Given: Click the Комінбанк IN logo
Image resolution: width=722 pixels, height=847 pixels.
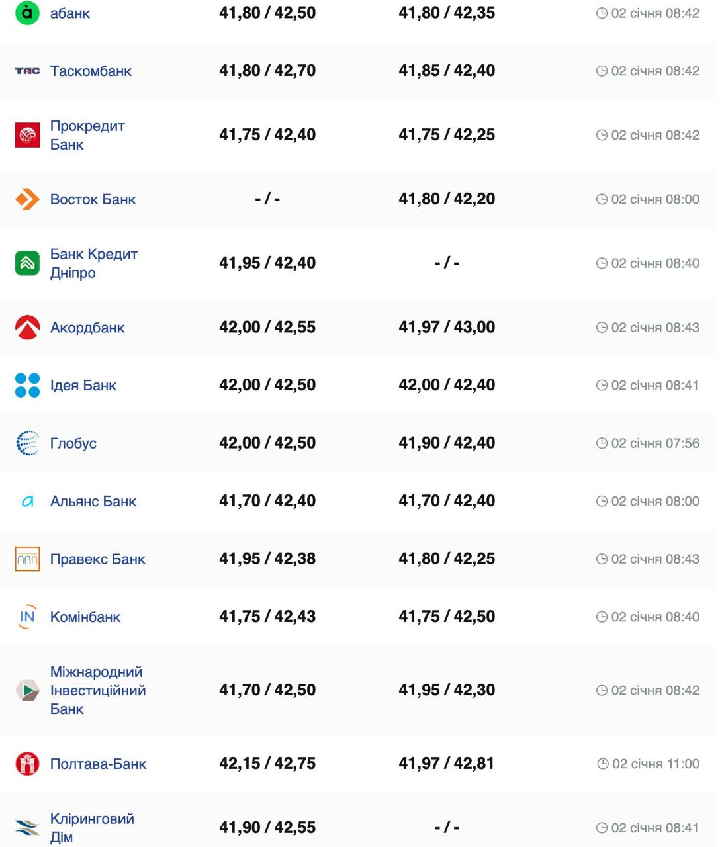Looking at the screenshot, I should point(27,617).
